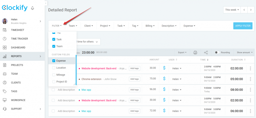
Task: Click the Projects document icon
Action: click(5, 65)
